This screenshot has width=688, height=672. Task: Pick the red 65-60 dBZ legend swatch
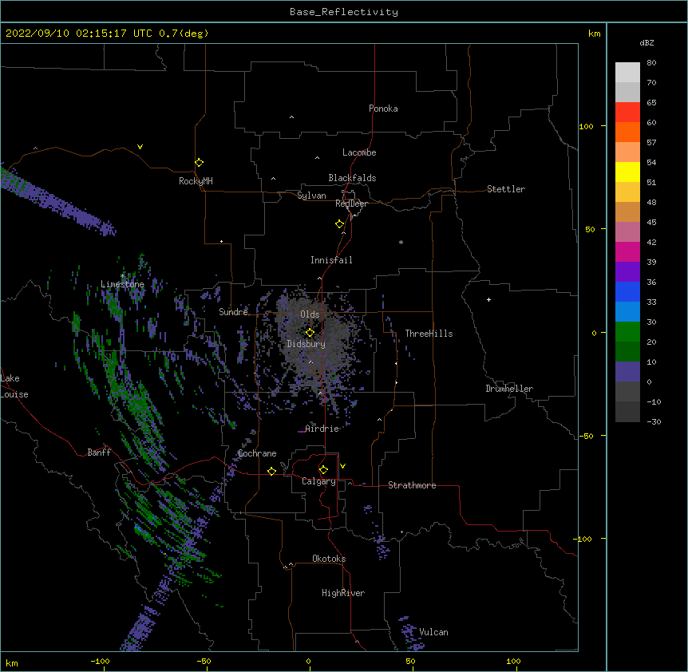(627, 112)
